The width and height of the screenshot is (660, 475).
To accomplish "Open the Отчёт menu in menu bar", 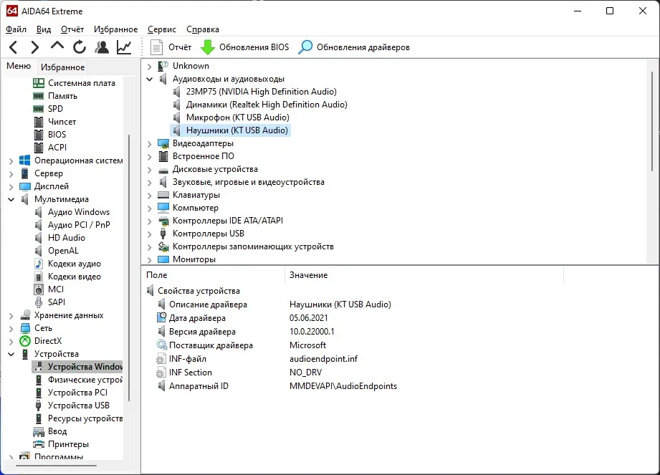I will tap(72, 29).
